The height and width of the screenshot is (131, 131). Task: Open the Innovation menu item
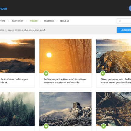17,21
